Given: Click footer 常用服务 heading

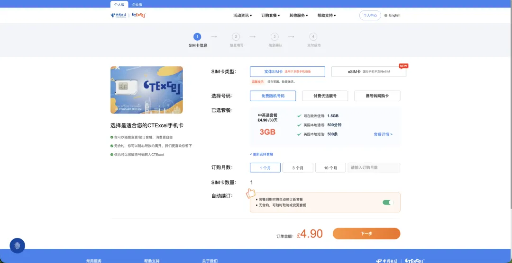Looking at the screenshot, I should [x=94, y=261].
